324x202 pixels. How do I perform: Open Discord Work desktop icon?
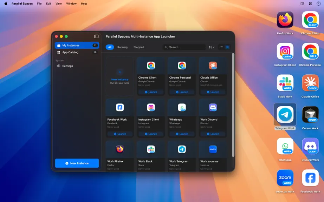pyautogui.click(x=310, y=146)
